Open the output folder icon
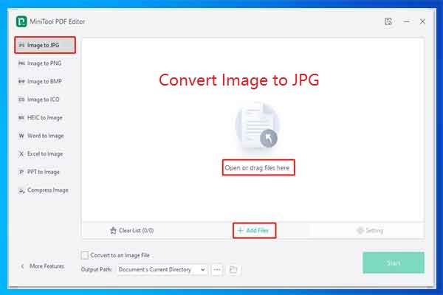443x295 pixels. point(233,270)
